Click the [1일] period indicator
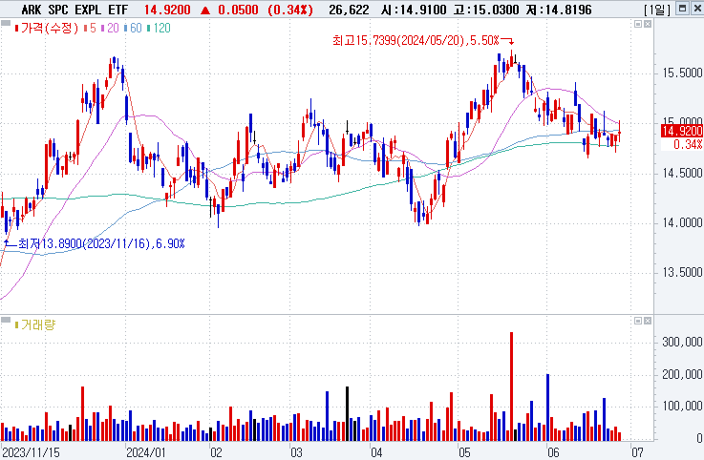Image resolution: width=704 pixels, height=460 pixels. pyautogui.click(x=657, y=10)
